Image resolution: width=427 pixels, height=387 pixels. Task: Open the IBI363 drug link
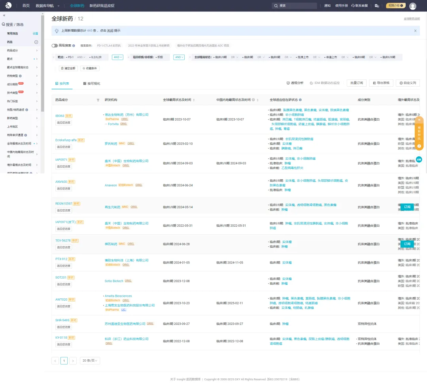60,116
